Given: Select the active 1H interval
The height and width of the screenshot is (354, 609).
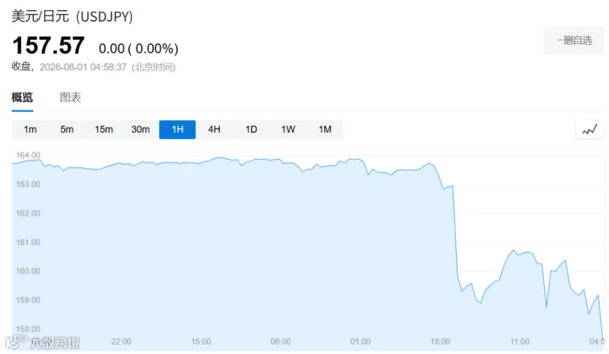Looking at the screenshot, I should (x=177, y=129).
